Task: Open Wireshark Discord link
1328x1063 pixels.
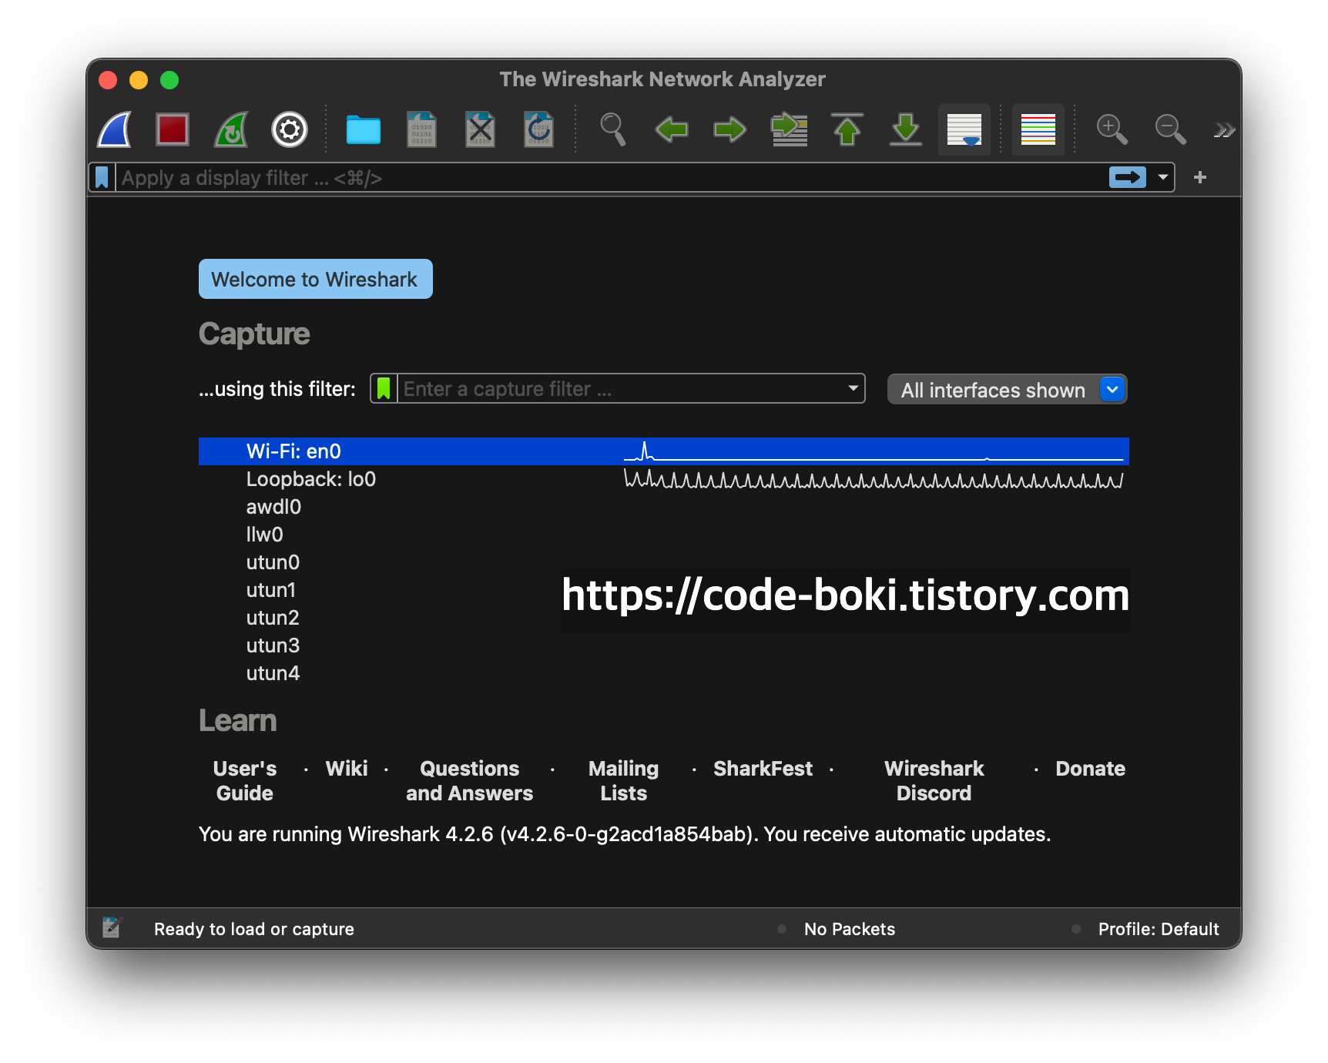Action: click(x=934, y=781)
